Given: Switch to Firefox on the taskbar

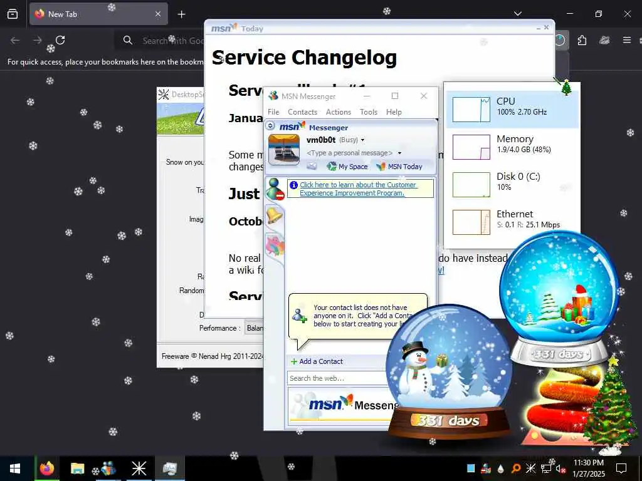Looking at the screenshot, I should 46,468.
